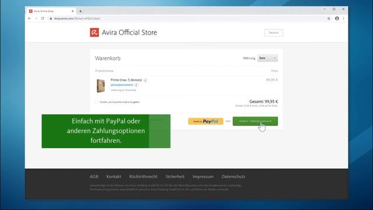The height and width of the screenshot is (210, 373).
Task: Click info icon next to Jahresabonnement
Action: click(x=136, y=85)
